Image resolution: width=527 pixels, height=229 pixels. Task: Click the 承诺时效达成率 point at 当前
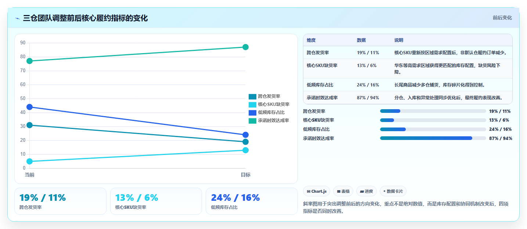pyautogui.click(x=29, y=61)
